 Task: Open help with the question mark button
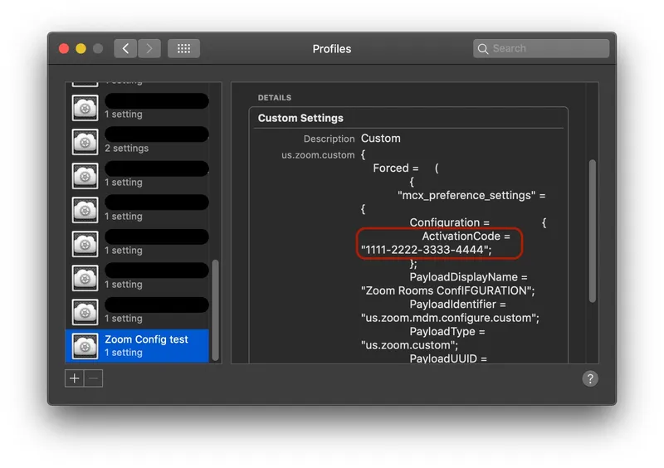pyautogui.click(x=590, y=378)
